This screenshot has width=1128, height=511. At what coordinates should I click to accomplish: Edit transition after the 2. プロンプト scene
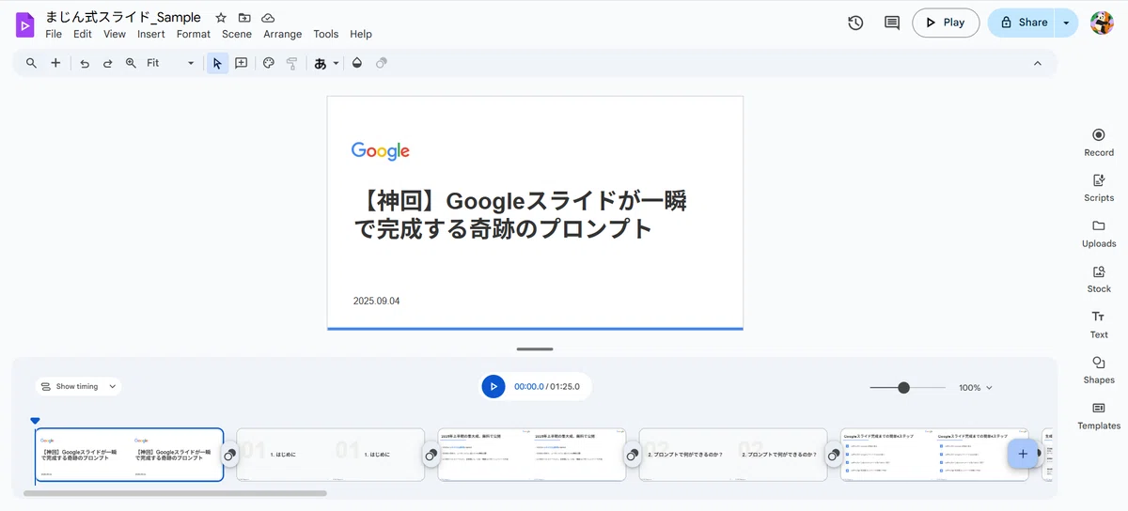tap(834, 455)
